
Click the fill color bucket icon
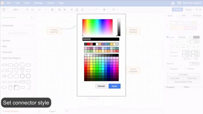pos(72,9)
